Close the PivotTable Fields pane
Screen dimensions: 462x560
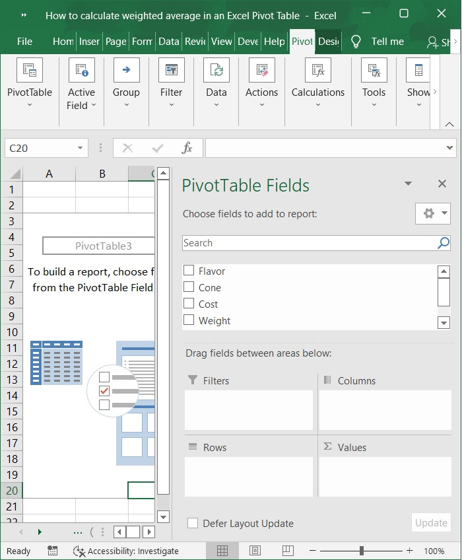pyautogui.click(x=442, y=184)
